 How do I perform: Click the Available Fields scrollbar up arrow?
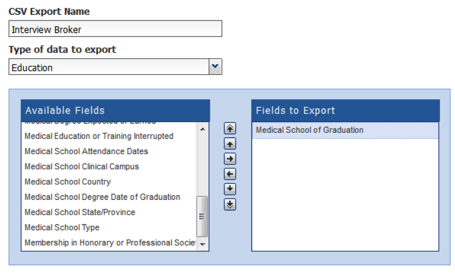pos(202,129)
